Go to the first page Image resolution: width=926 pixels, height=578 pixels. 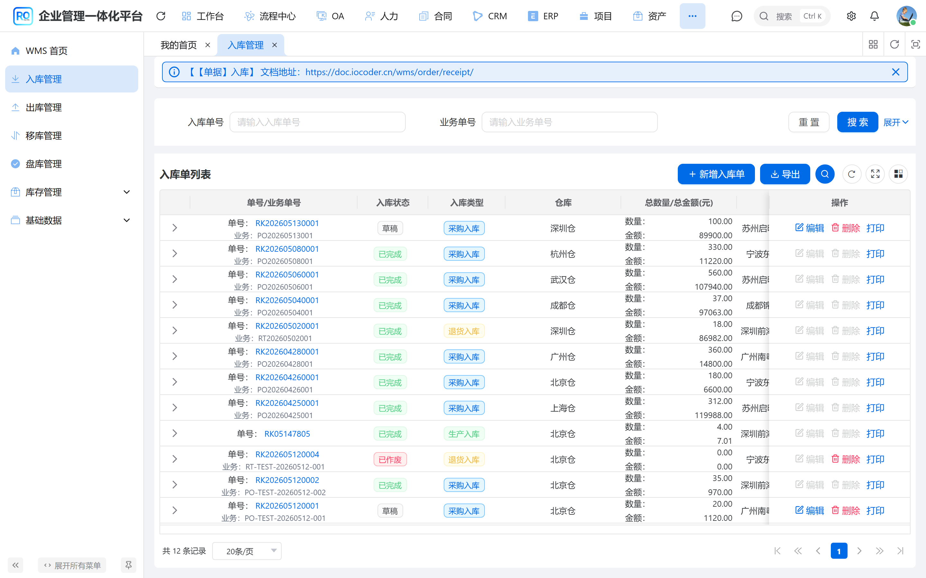click(777, 551)
